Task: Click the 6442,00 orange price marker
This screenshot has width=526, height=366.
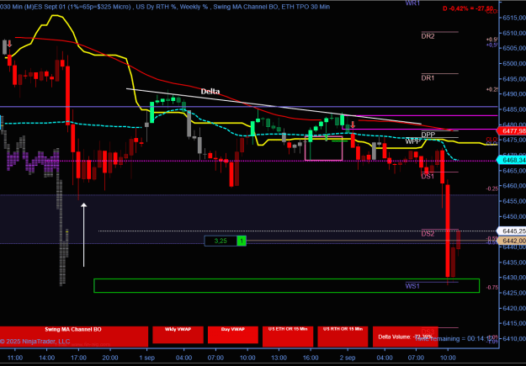Action: [x=511, y=241]
